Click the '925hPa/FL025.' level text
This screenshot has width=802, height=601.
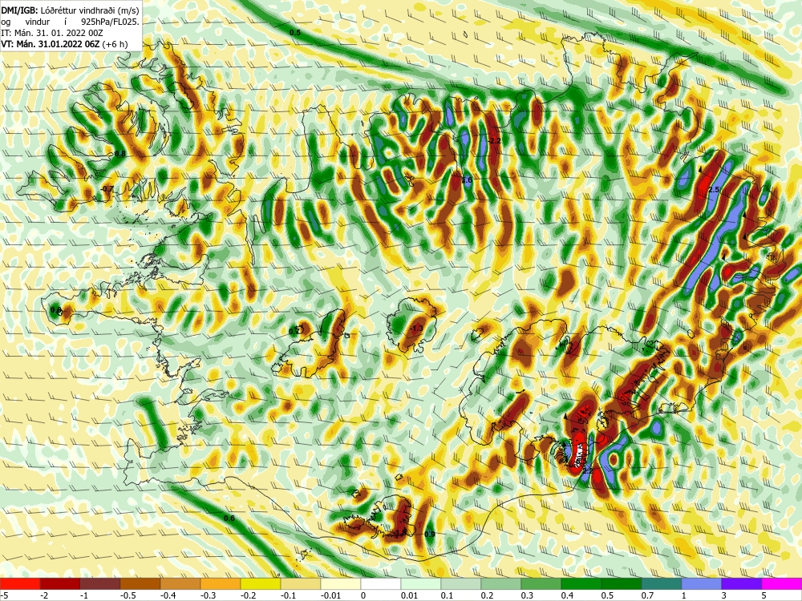point(110,22)
